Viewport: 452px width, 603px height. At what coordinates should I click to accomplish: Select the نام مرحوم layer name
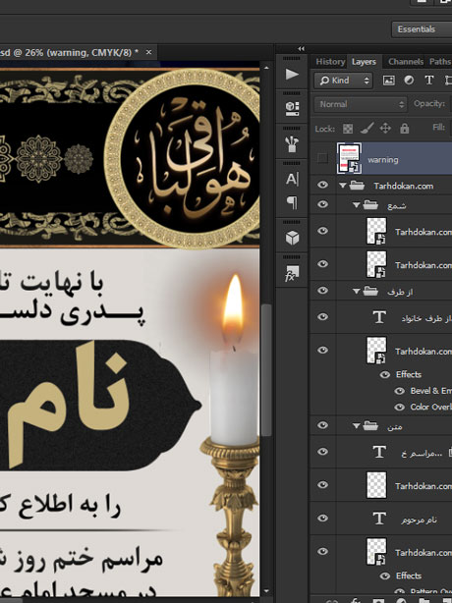(x=419, y=520)
